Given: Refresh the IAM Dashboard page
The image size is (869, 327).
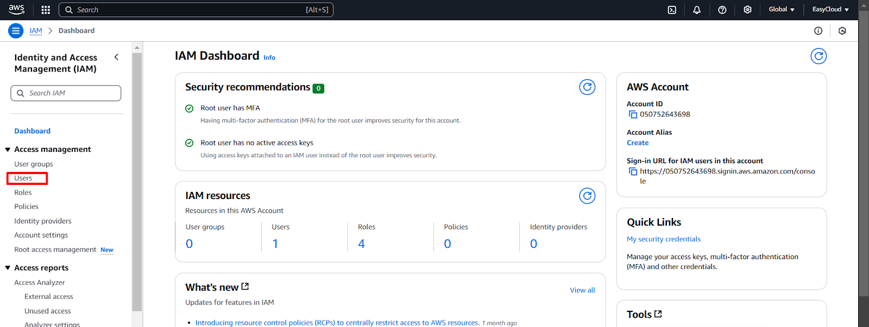Looking at the screenshot, I should click(x=818, y=56).
